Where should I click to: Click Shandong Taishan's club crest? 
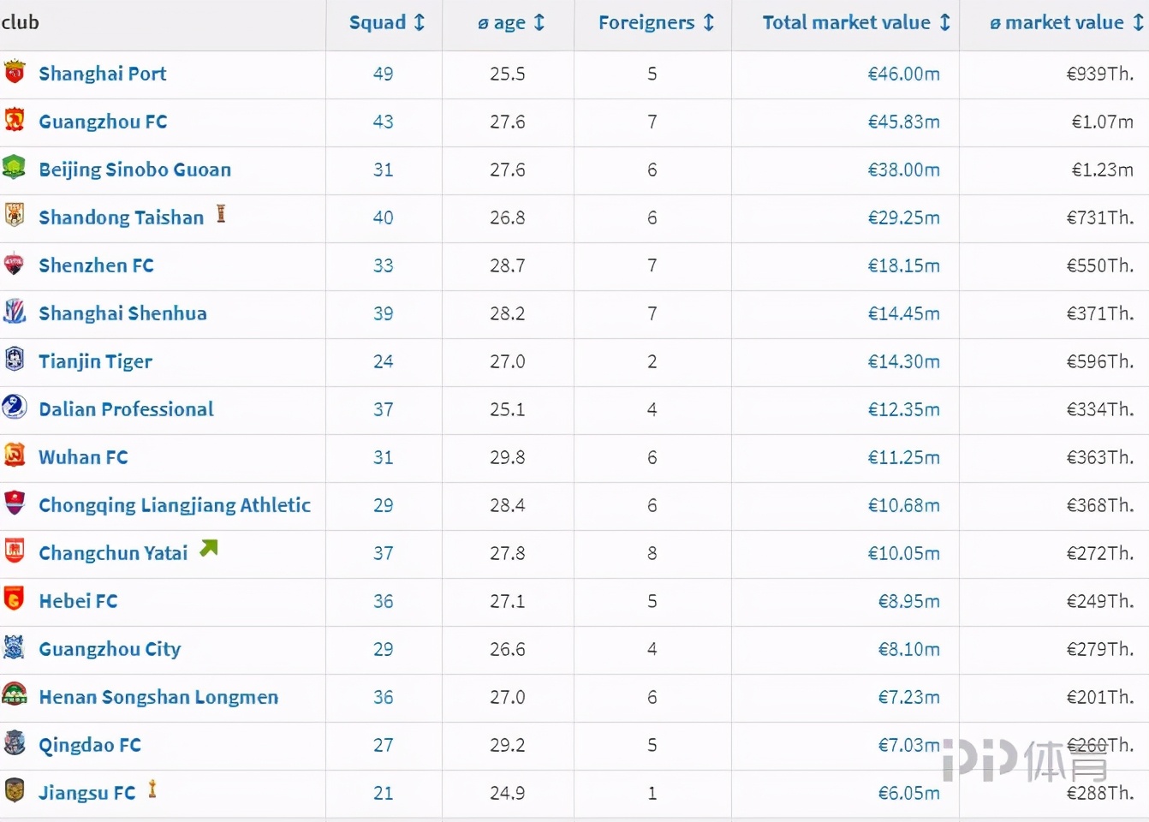[15, 215]
